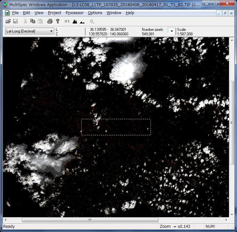The image size is (237, 232).
Task: Click the overlay O dropdown icon
Action: 92,22
